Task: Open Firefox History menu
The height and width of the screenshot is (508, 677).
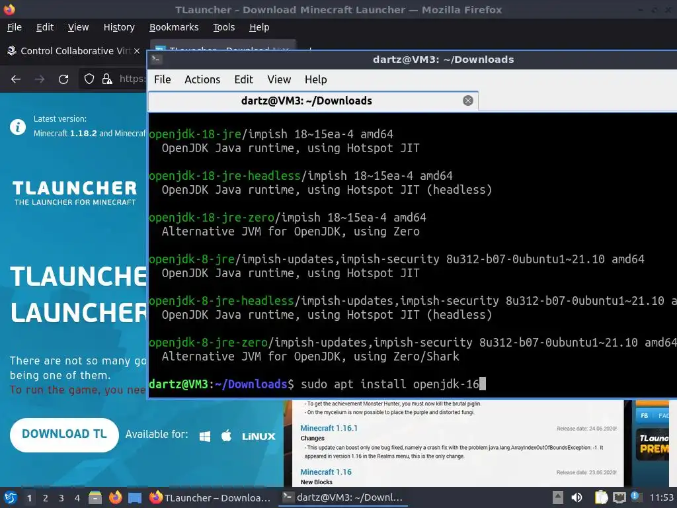Action: tap(119, 27)
